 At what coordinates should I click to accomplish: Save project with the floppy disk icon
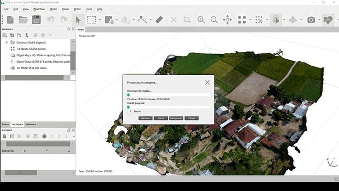(x=37, y=20)
